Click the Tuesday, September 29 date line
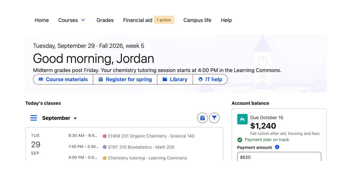Screen dimensions: 352x176 coord(89,46)
